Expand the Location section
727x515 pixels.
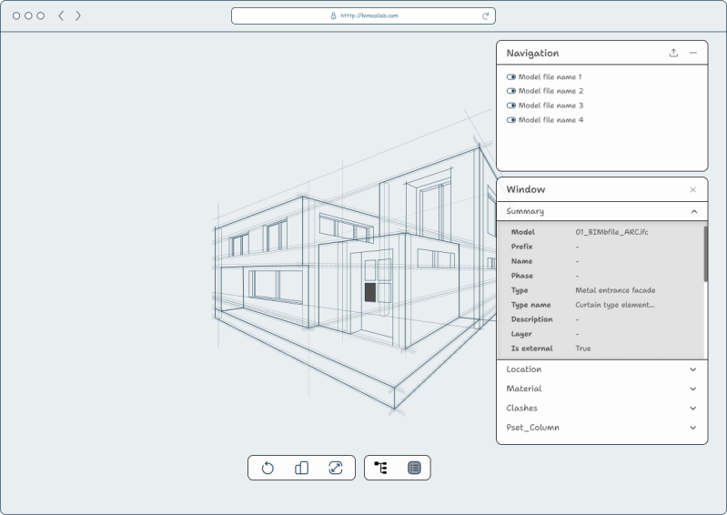tap(693, 369)
